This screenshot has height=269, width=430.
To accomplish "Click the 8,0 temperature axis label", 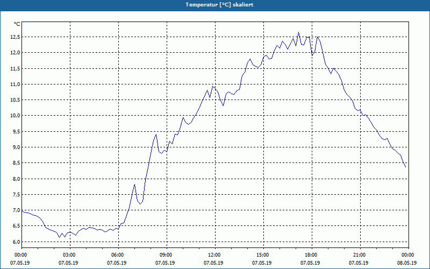I will point(16,179).
